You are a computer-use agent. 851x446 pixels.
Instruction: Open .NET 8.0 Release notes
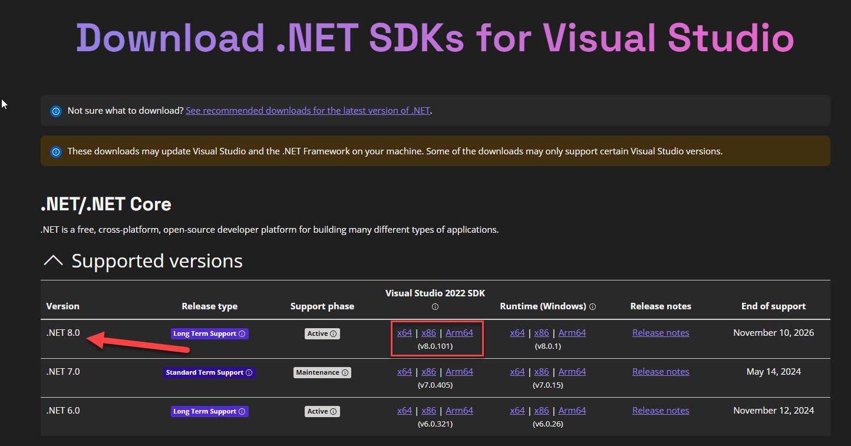click(660, 333)
